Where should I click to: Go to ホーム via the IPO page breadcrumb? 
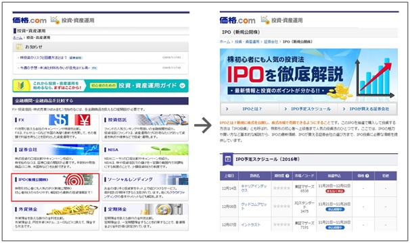pos(225,42)
